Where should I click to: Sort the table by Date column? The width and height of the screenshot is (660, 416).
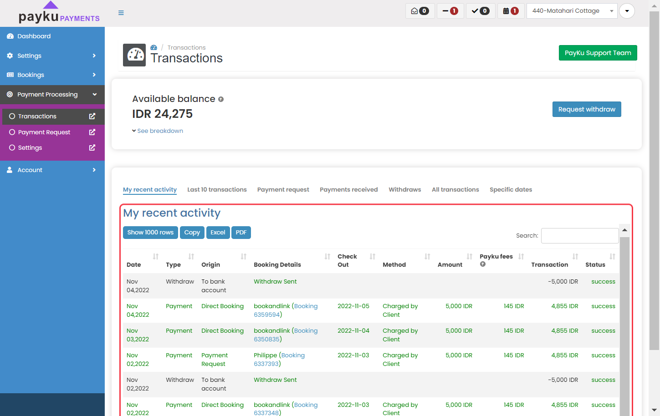point(143,261)
